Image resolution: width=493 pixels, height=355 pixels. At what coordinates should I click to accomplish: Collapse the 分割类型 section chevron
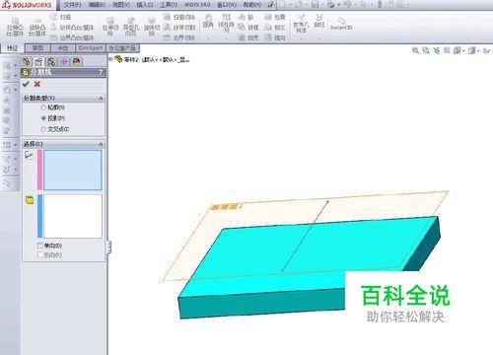click(x=101, y=99)
